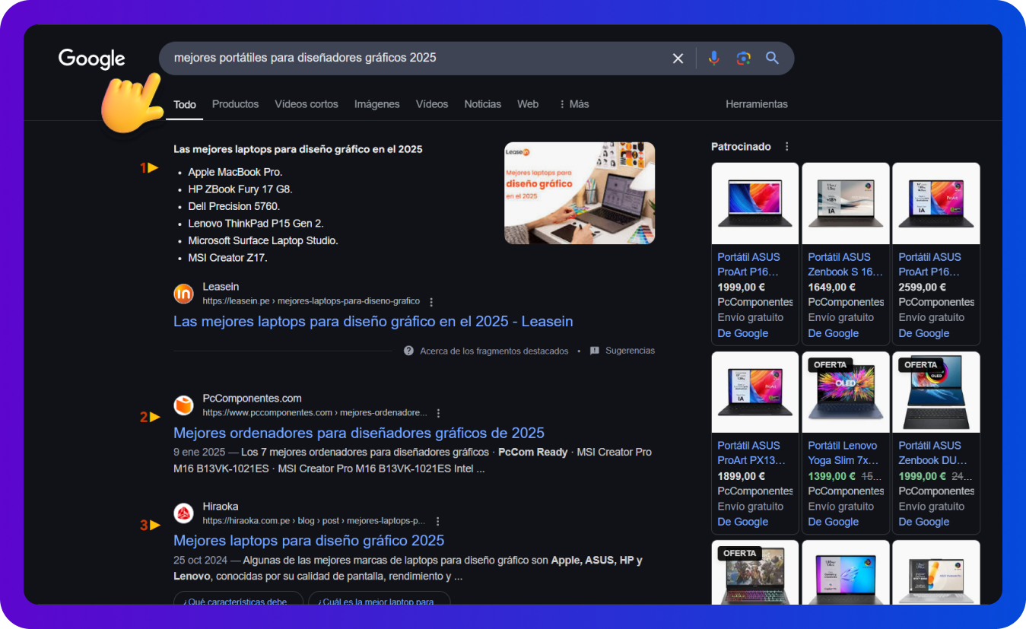
Task: Switch to the Noticias tab
Action: pos(483,104)
